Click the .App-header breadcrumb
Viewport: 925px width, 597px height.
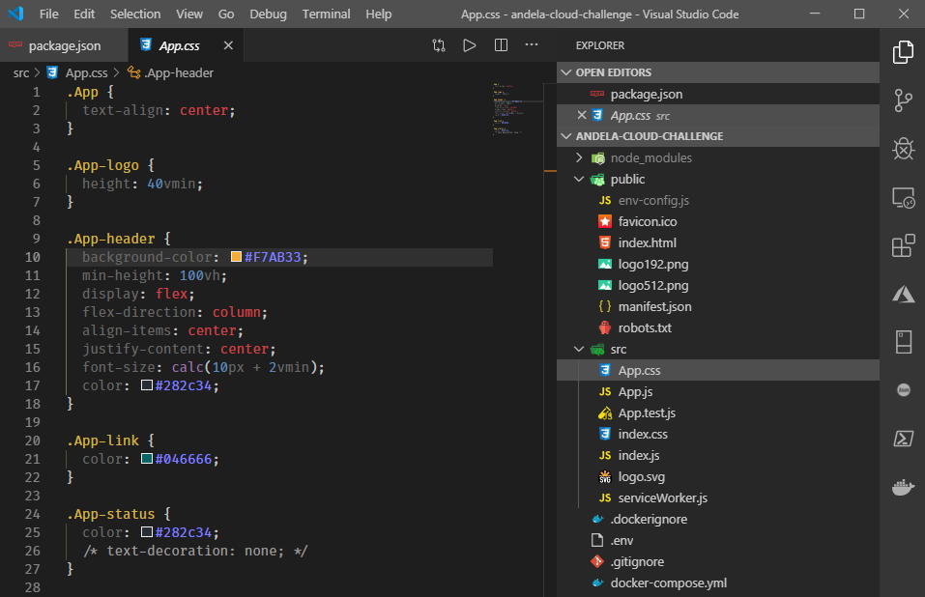(171, 73)
